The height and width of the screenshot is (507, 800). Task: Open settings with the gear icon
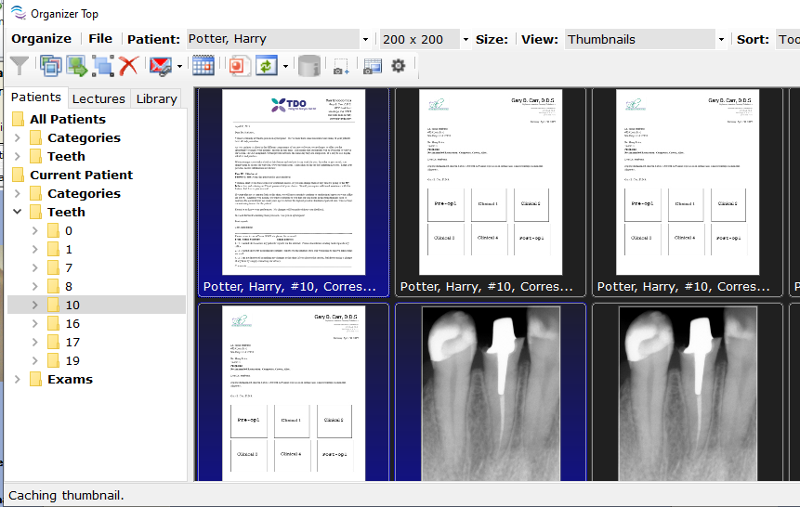click(x=399, y=66)
